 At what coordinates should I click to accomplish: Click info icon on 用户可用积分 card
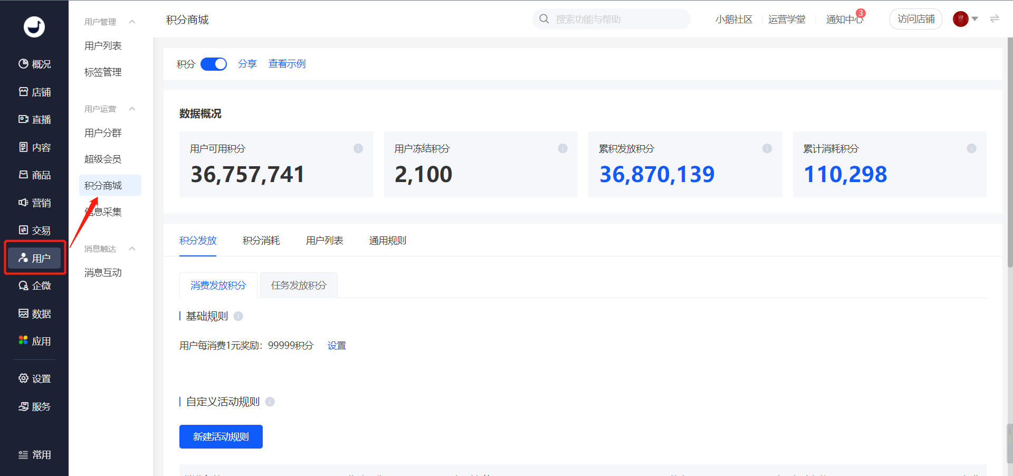pos(358,148)
